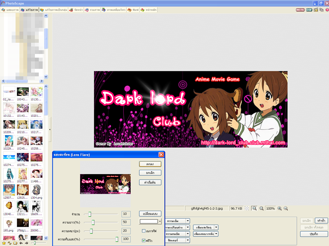The width and height of the screenshot is (329, 246).
Task: Click the ความหนา(px) slider handle
Action: click(91, 231)
